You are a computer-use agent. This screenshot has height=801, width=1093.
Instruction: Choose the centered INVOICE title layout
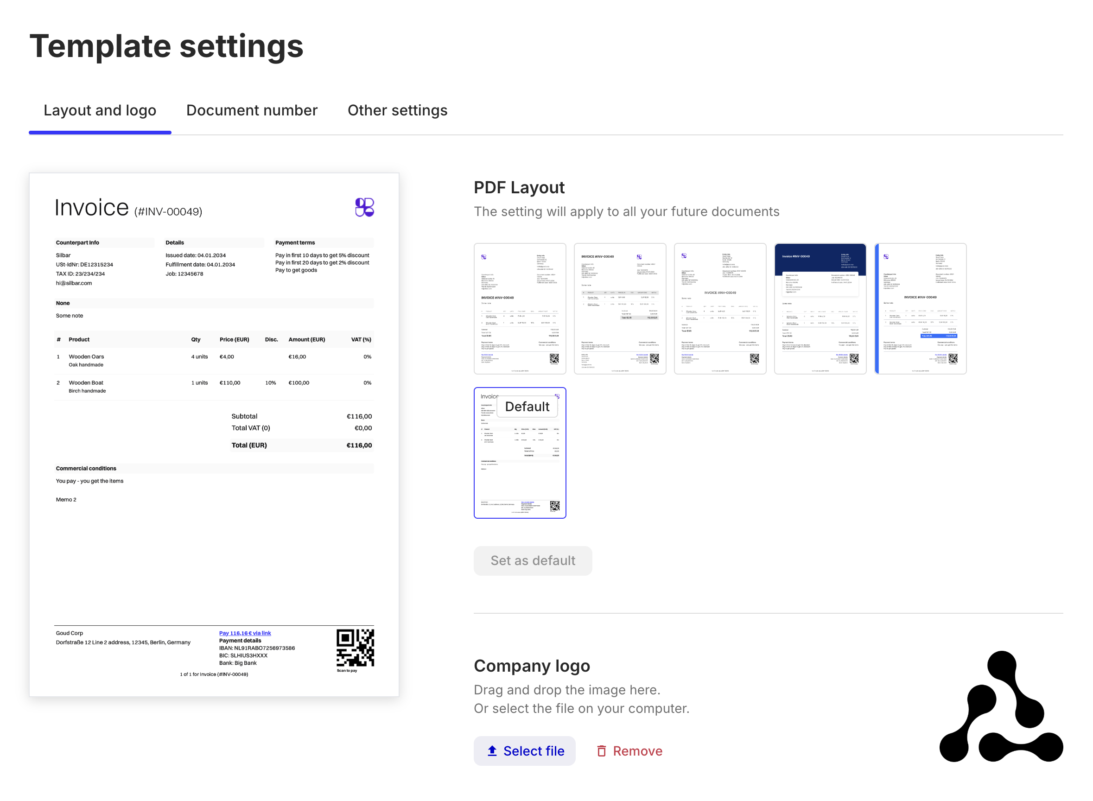(720, 309)
